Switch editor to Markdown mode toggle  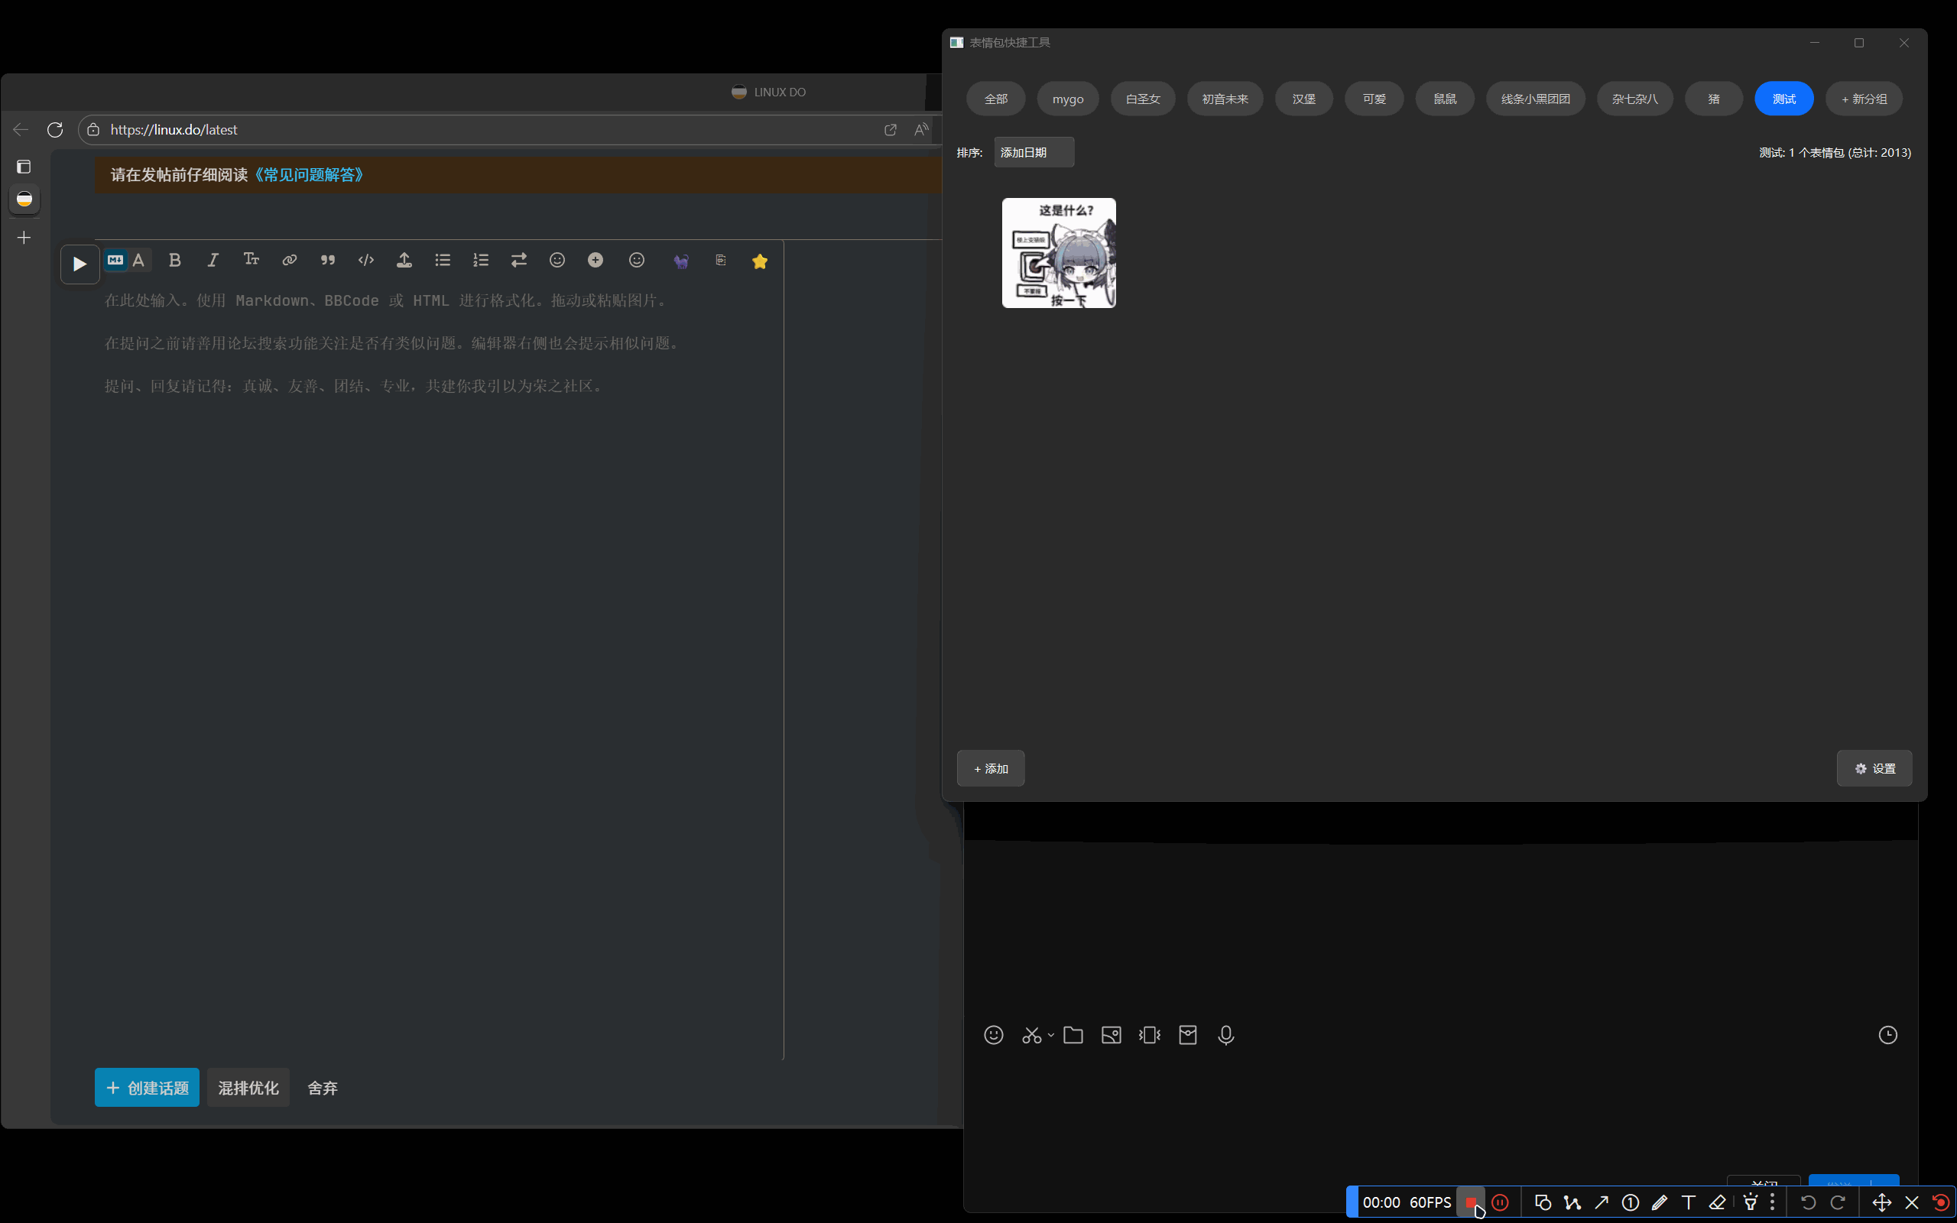click(x=115, y=261)
